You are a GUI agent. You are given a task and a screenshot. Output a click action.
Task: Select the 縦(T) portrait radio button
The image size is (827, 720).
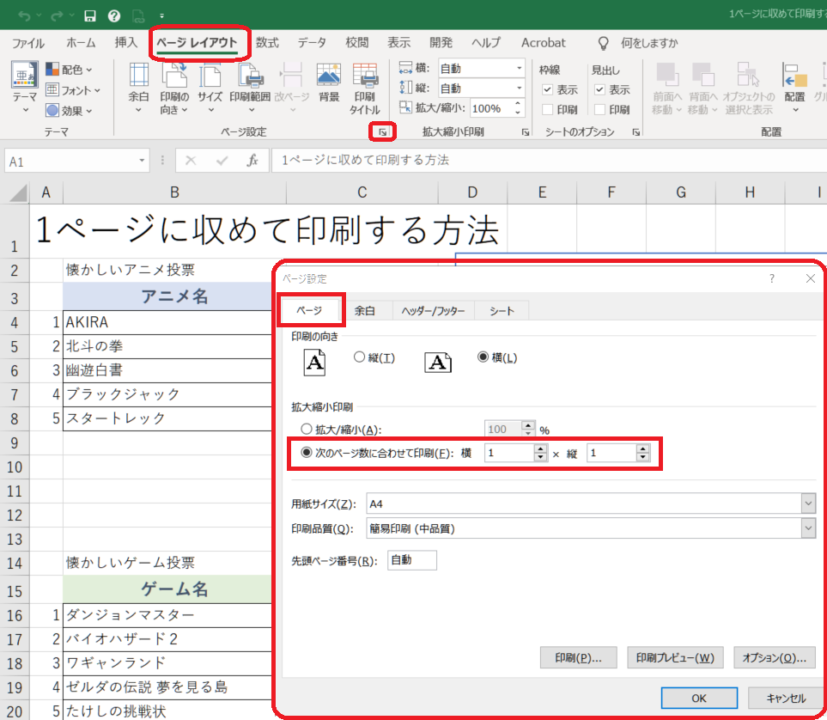[x=360, y=357]
